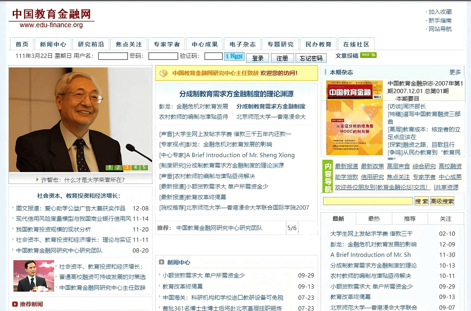This screenshot has width=471, height=311.
Task: Go to the 研究前沿 tab
Action: click(91, 44)
